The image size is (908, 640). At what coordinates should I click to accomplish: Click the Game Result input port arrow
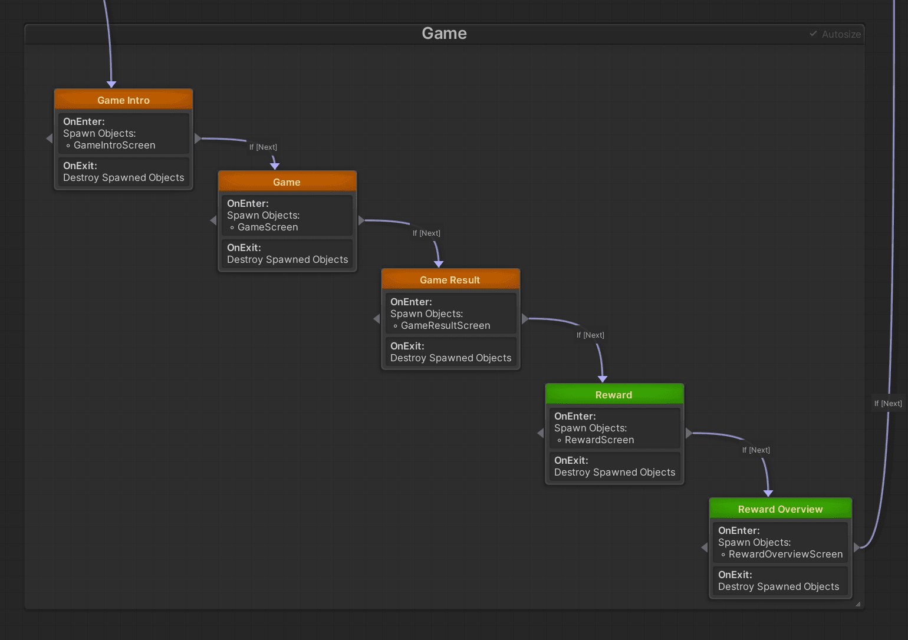[377, 319]
